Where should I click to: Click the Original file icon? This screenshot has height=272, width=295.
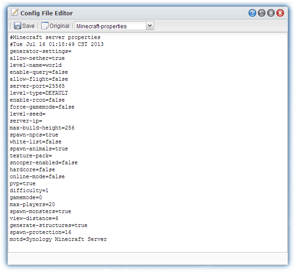pyautogui.click(x=45, y=26)
